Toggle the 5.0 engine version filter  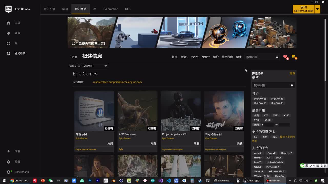[256, 137]
